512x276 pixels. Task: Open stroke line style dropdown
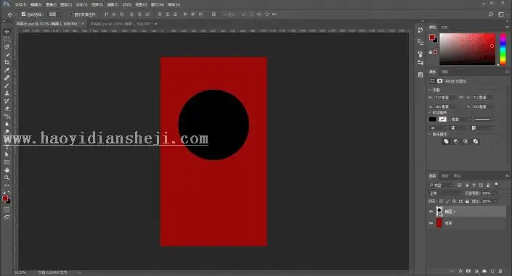483,120
